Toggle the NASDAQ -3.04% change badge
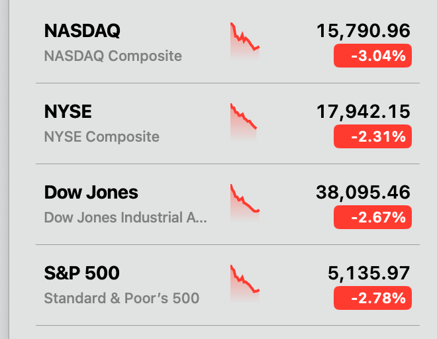The width and height of the screenshot is (437, 339). [x=373, y=56]
